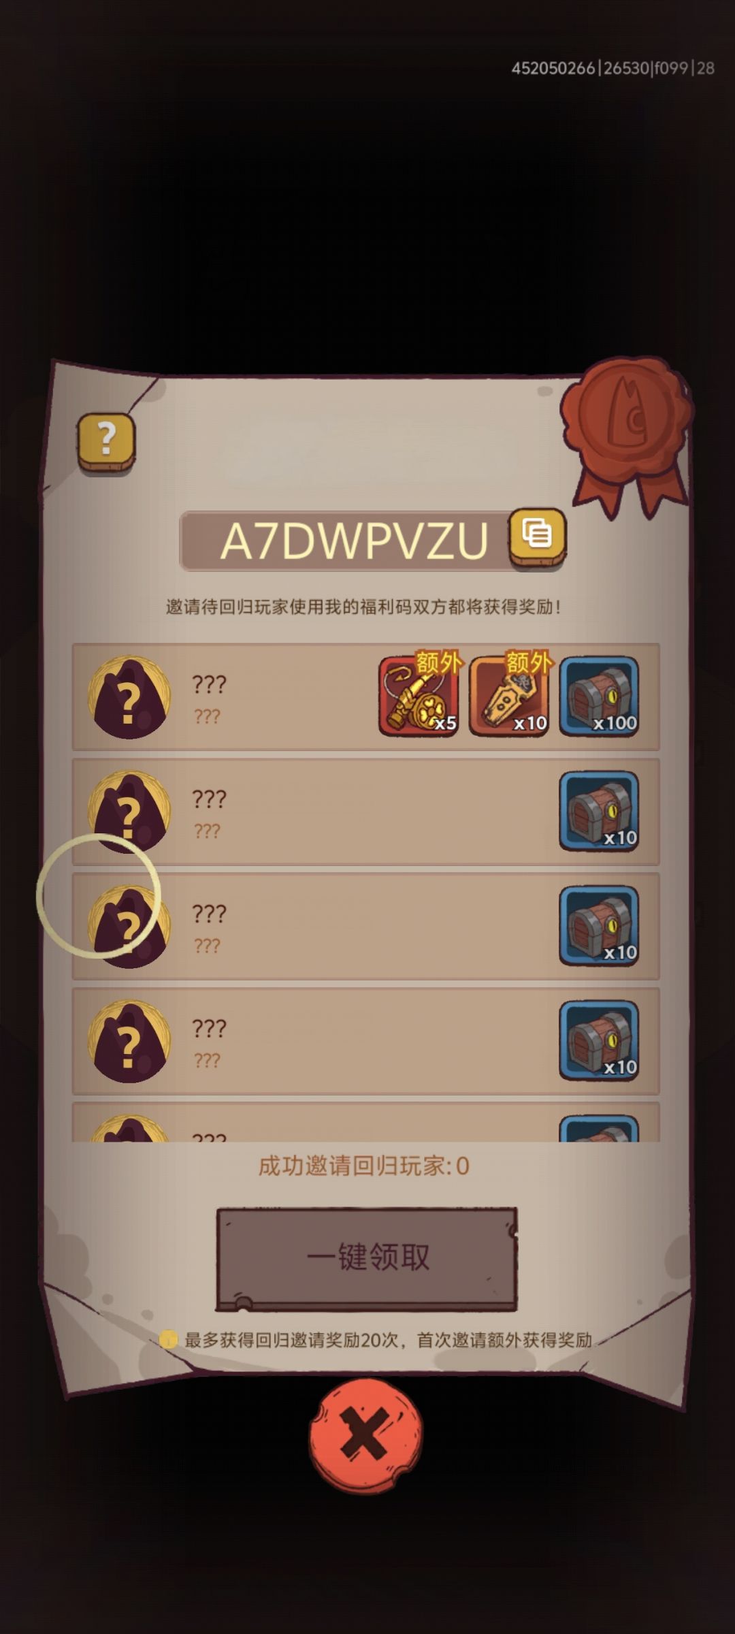Tap the second row's unknown player avatar

129,812
